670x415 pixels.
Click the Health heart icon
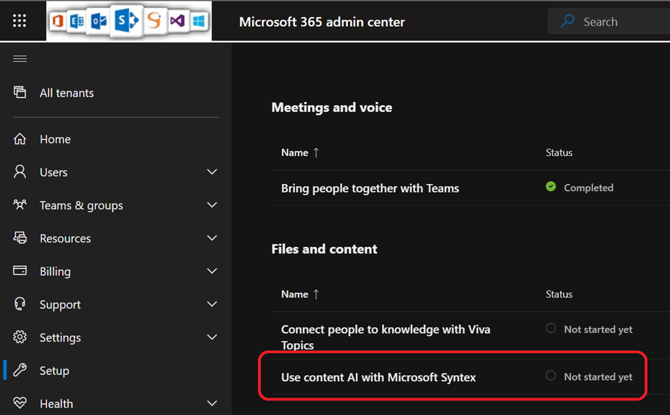(20, 403)
